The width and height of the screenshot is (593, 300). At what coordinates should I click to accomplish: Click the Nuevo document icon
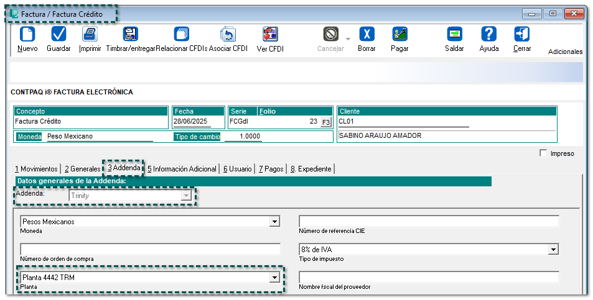pyautogui.click(x=27, y=34)
